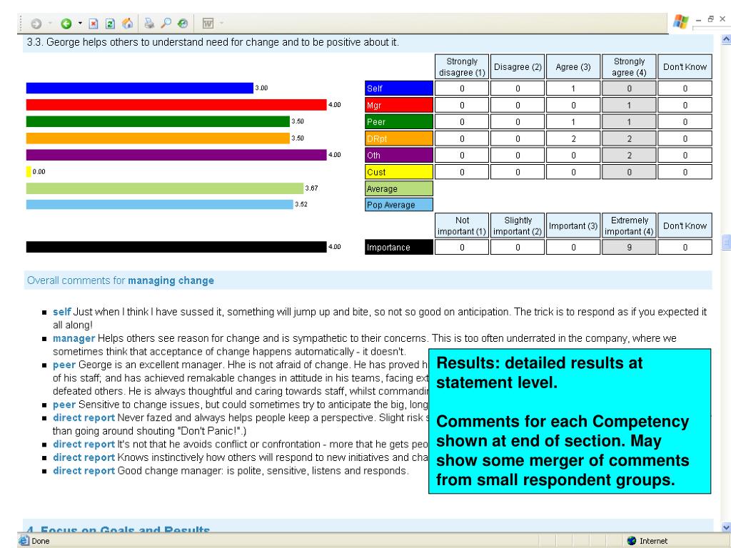Click the page icon beside Done
Image resolution: width=731 pixels, height=548 pixels.
(24, 541)
